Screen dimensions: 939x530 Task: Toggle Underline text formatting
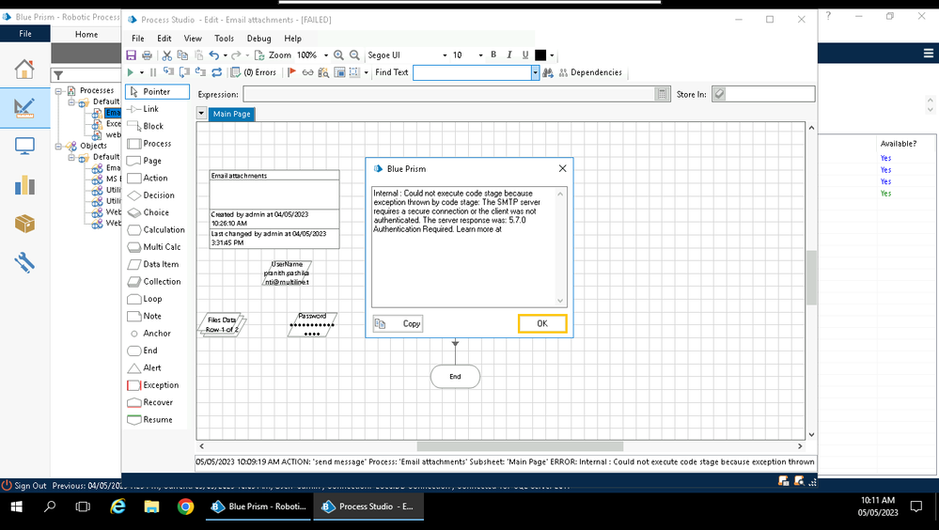(524, 55)
